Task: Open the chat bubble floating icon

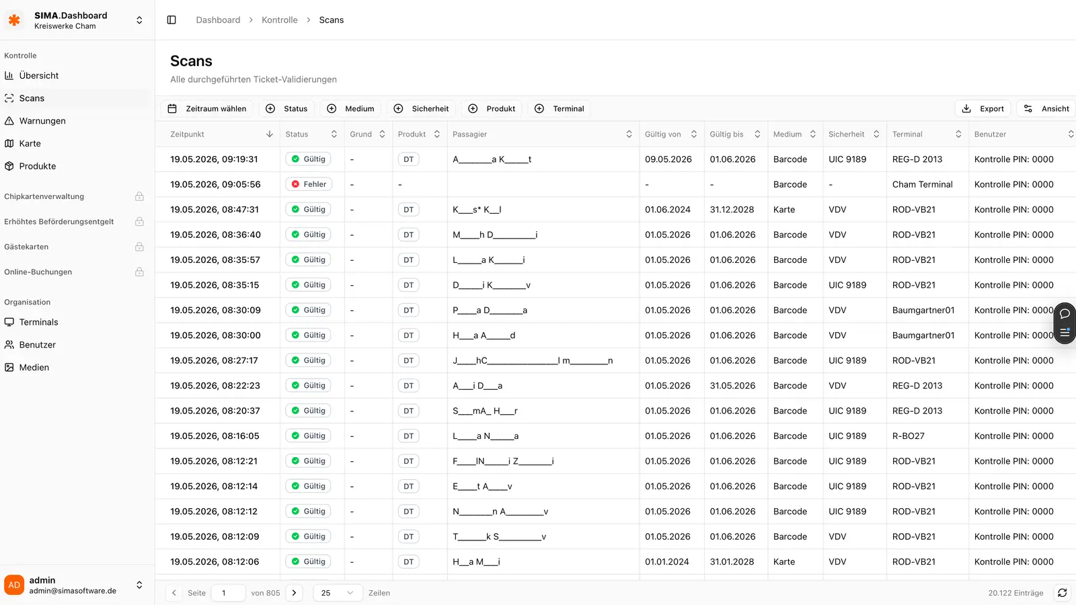Action: 1065,314
